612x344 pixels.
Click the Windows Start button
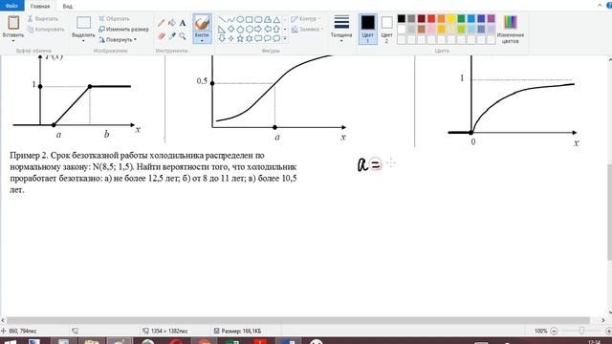click(10, 342)
